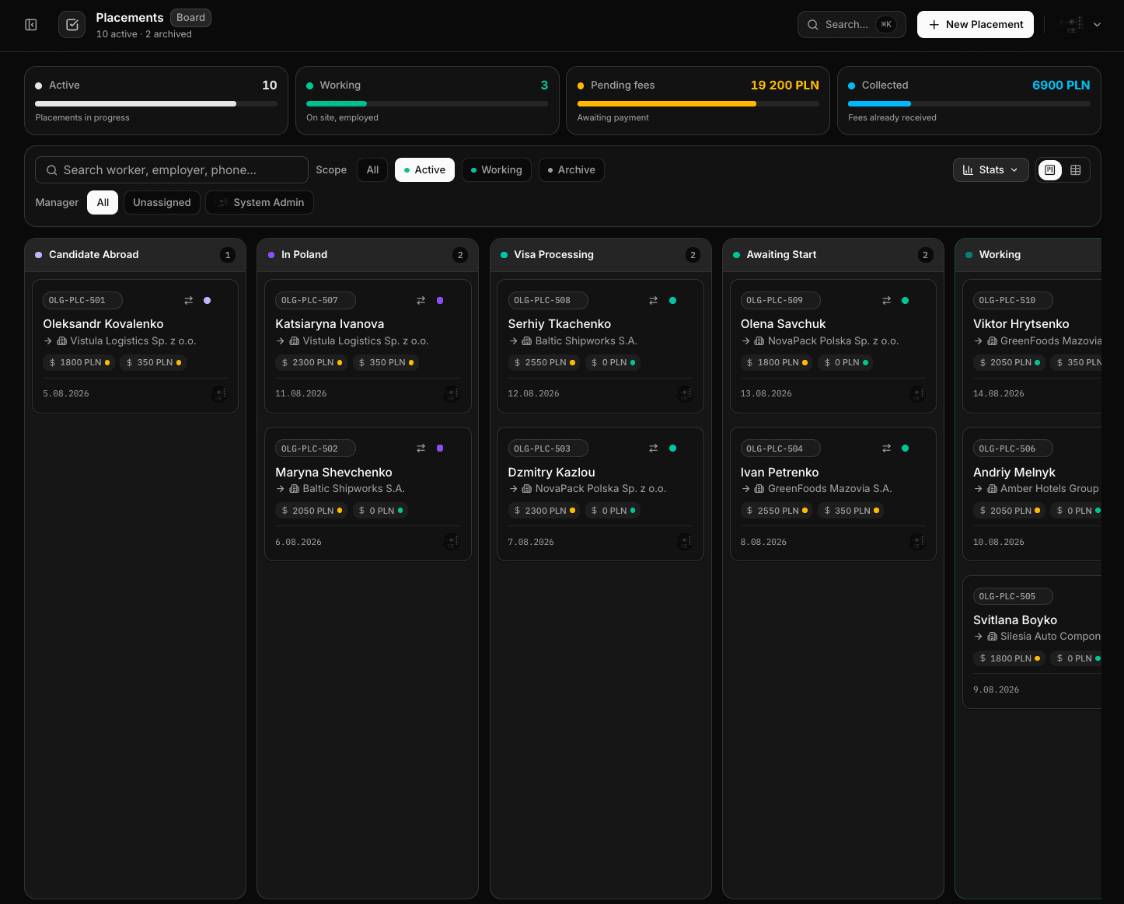This screenshot has width=1124, height=904.
Task: Click search magnifier icon in top bar
Action: coord(813,25)
